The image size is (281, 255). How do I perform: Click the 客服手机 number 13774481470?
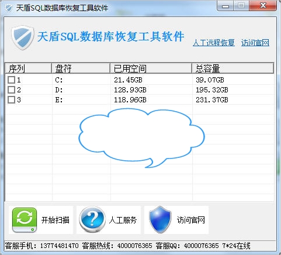tap(59, 246)
